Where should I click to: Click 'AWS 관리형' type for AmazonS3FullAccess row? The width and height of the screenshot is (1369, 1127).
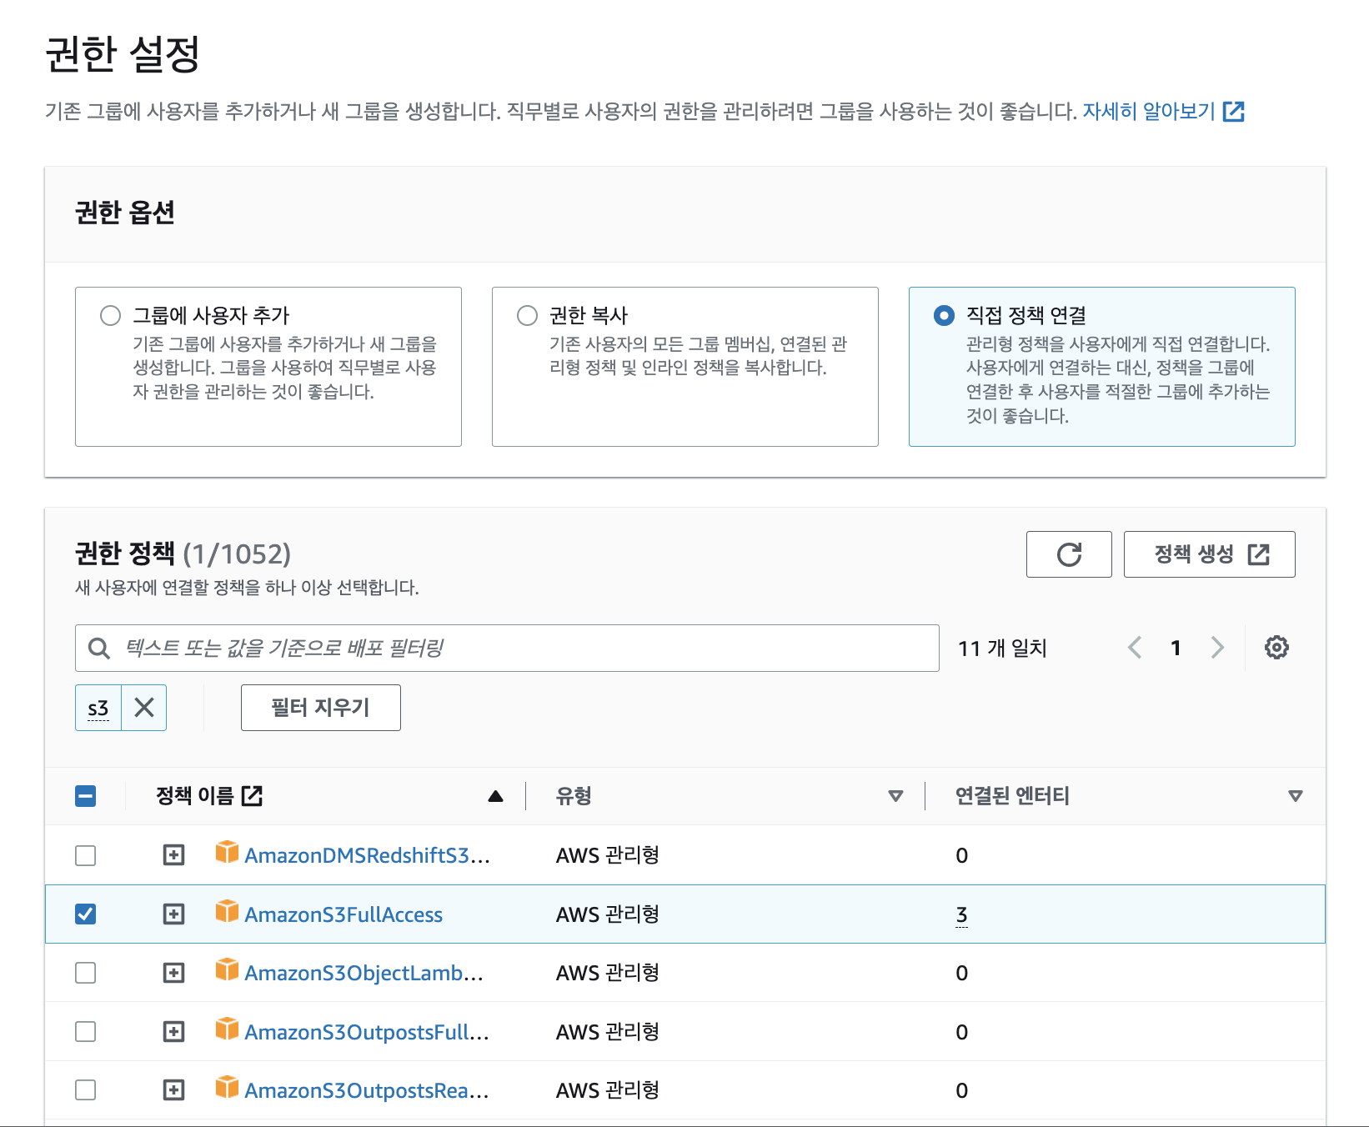coord(608,914)
